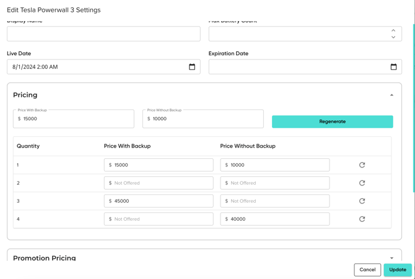
Task: Reset pricing for quantity 1 row
Action: click(x=362, y=165)
